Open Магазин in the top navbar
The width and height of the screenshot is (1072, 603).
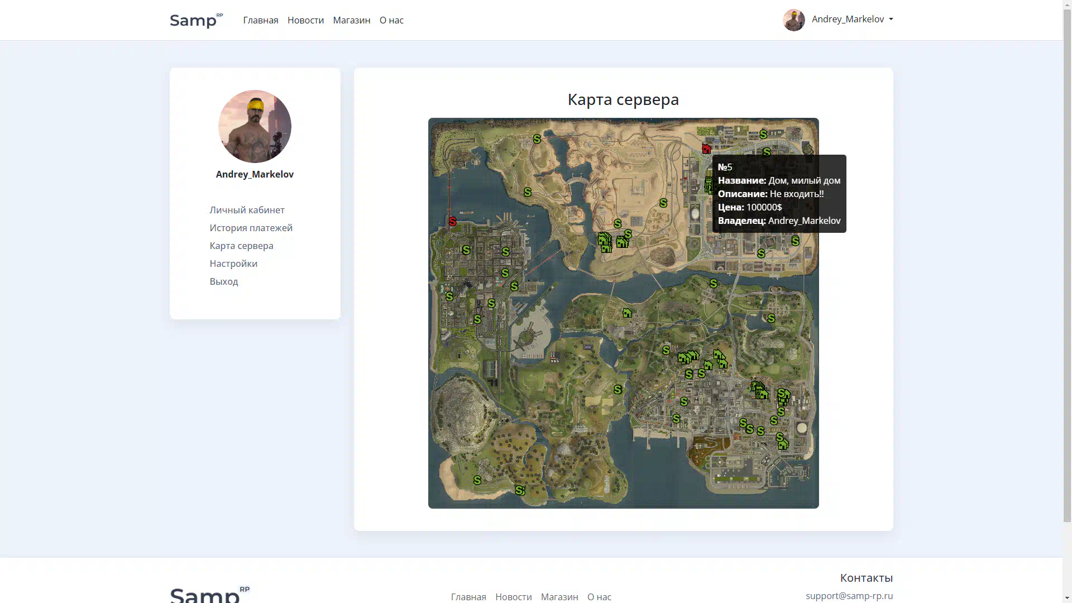coord(351,20)
